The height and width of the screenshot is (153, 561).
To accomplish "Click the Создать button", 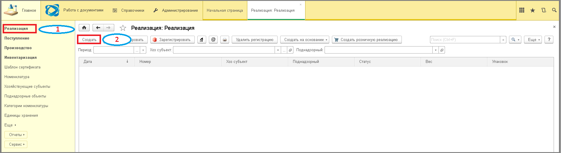I will [x=89, y=40].
